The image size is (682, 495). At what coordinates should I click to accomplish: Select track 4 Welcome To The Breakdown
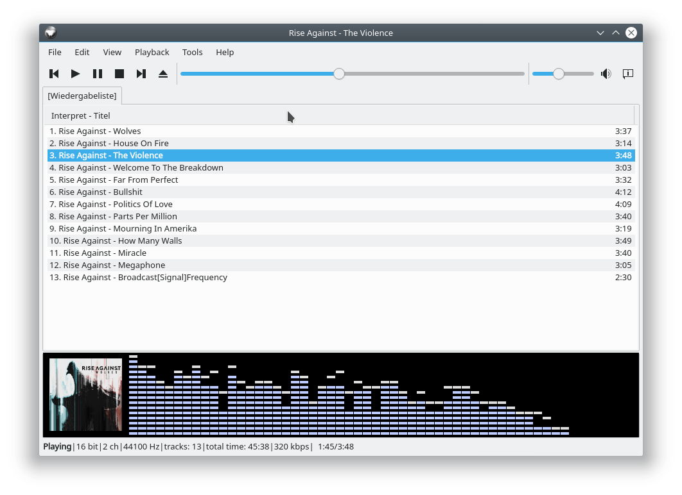click(341, 167)
